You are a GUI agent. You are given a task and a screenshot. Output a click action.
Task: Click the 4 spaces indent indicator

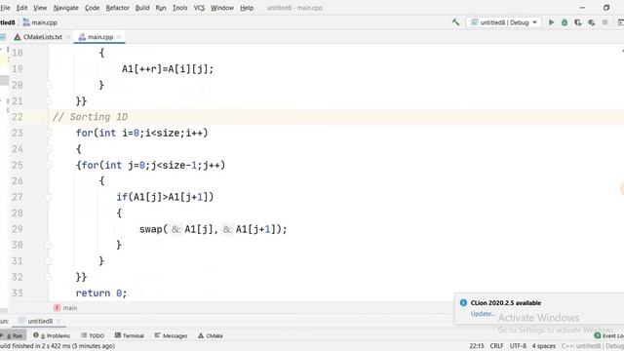pos(544,346)
